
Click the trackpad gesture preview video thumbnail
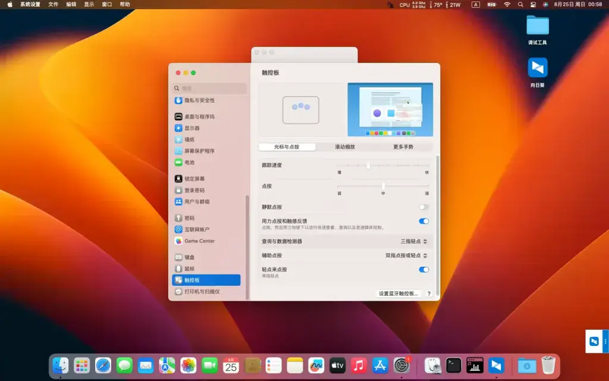pos(390,110)
